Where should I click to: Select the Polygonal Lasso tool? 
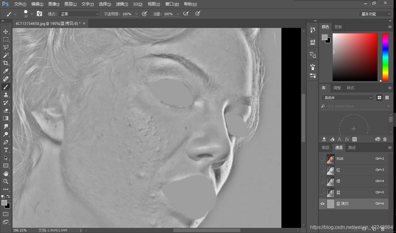tap(6, 47)
